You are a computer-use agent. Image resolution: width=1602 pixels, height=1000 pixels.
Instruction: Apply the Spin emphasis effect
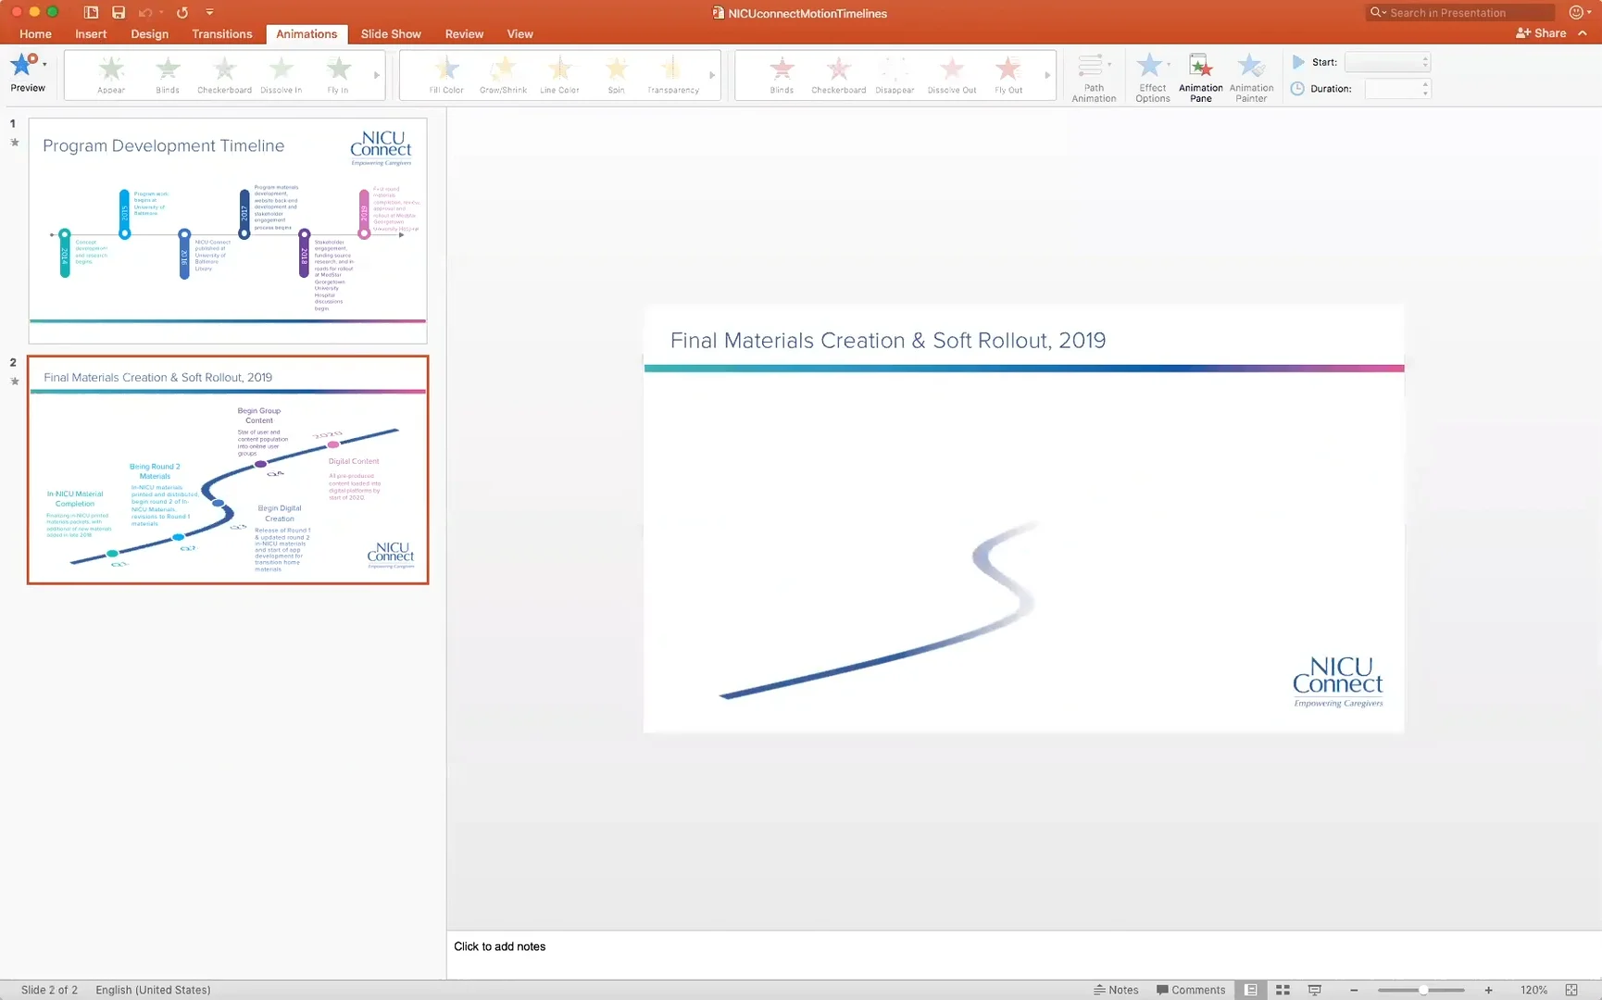[x=616, y=74]
